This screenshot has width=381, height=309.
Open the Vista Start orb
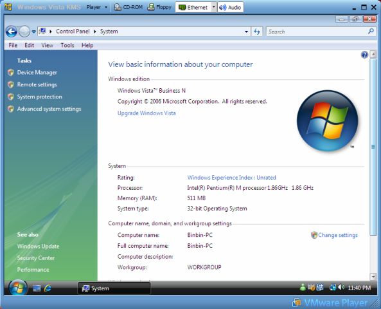point(18,288)
